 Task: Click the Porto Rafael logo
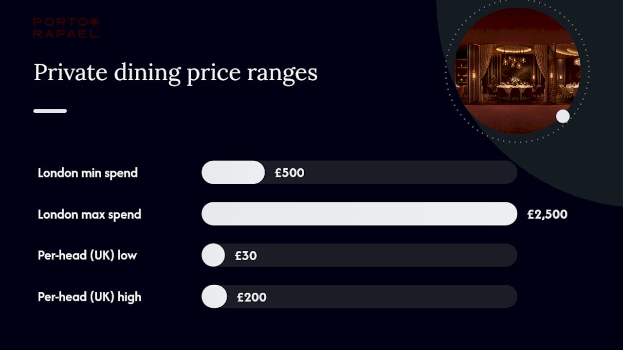point(66,28)
